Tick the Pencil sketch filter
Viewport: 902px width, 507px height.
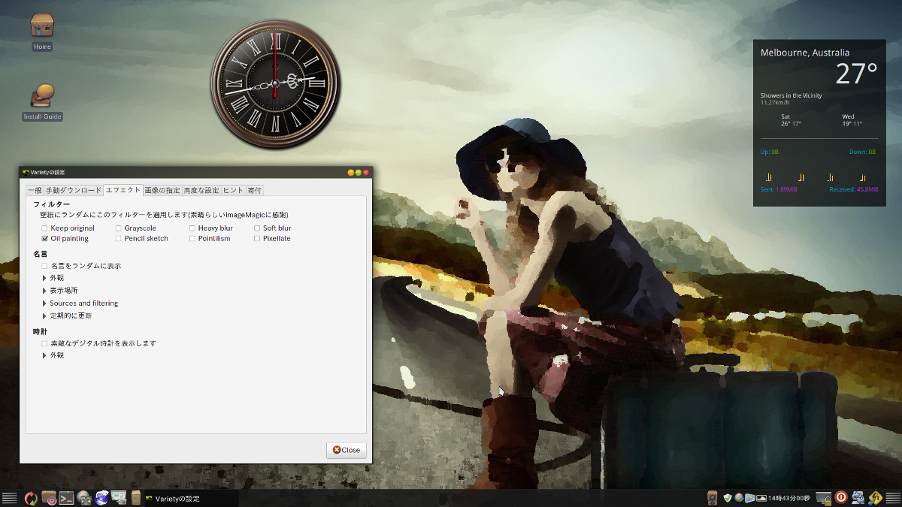119,239
